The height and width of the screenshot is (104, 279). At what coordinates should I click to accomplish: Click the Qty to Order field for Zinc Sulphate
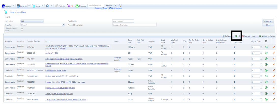[256, 94]
